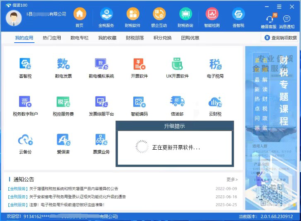Launch the 云财税 app
The width and height of the screenshot is (301, 221).
click(215, 106)
